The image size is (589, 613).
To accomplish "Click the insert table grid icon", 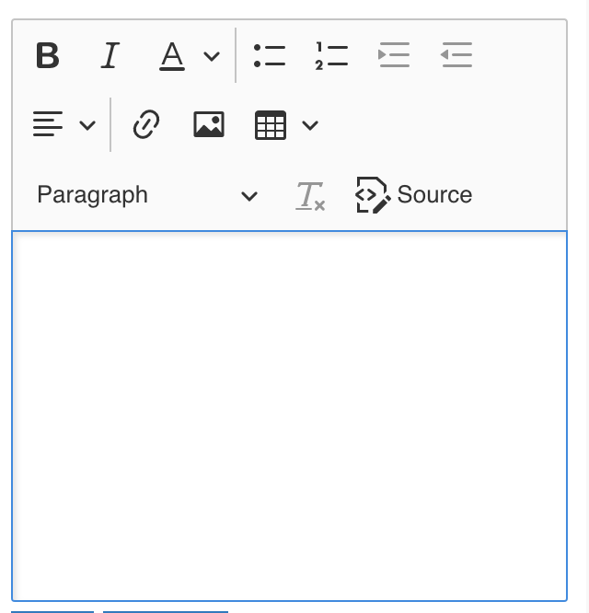I will pos(271,124).
